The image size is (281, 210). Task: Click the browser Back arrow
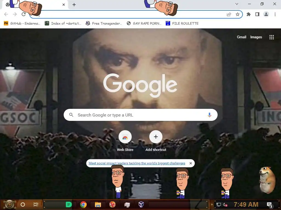pos(6,14)
